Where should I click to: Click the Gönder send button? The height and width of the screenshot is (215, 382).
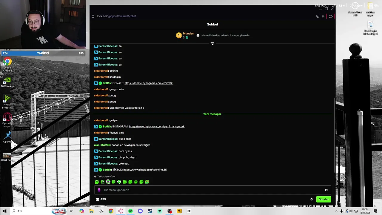[324, 199]
